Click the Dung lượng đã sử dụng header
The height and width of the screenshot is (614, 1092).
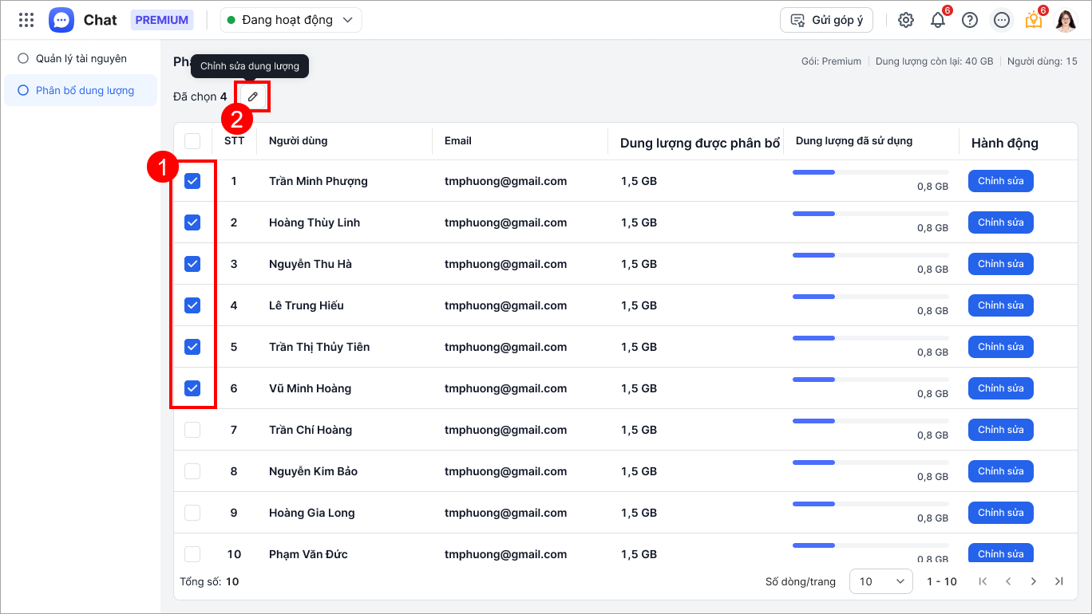(854, 141)
